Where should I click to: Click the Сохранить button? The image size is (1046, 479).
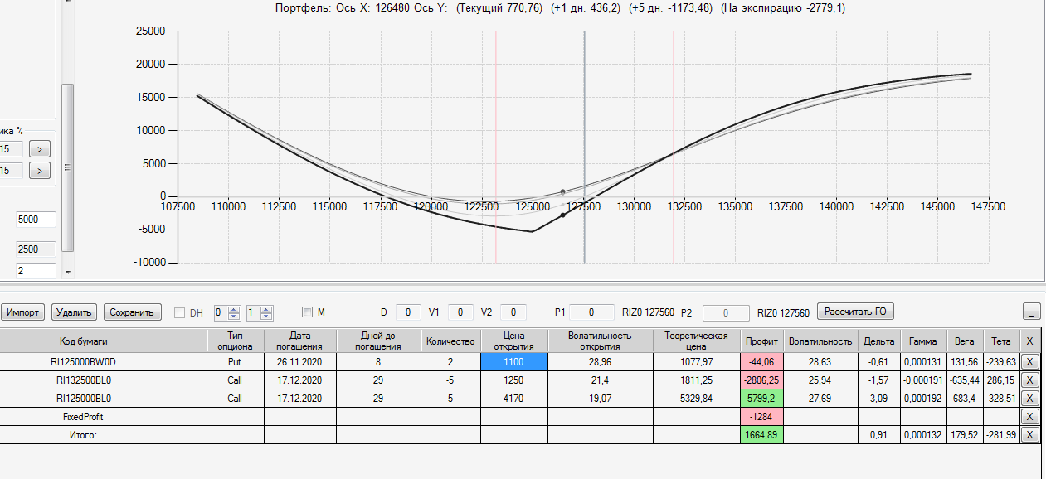(132, 312)
